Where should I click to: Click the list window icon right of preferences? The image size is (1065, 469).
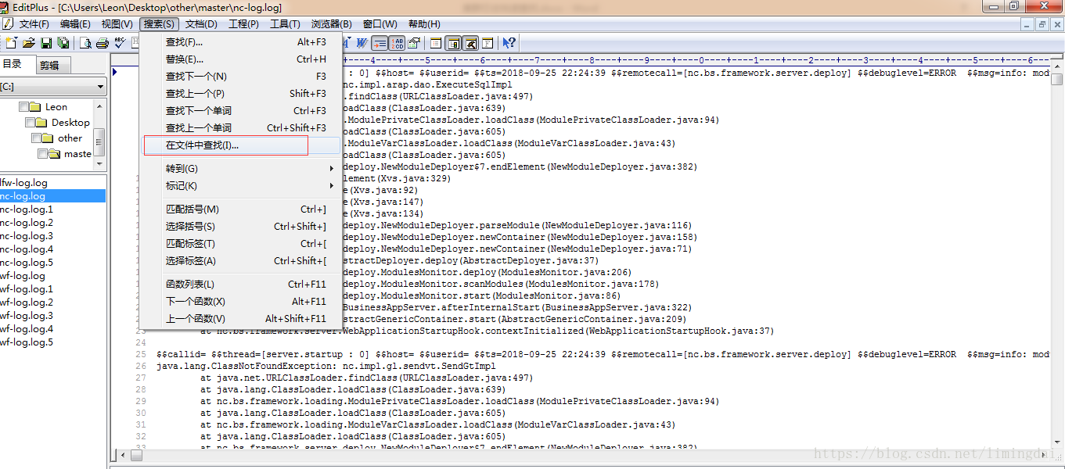coord(436,43)
